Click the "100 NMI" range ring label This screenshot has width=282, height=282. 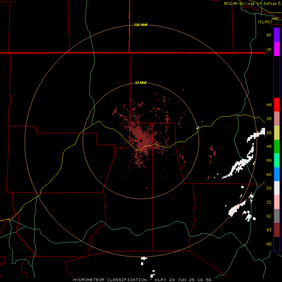click(x=141, y=25)
